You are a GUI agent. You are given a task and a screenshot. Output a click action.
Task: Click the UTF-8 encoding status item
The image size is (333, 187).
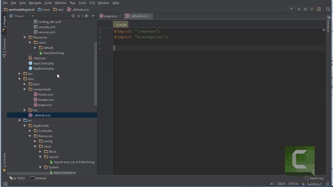(x=293, y=184)
